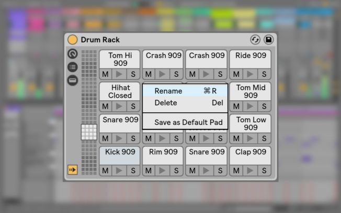Mute the Tom Low 909 pad
341x213 pixels.
pyautogui.click(x=236, y=138)
